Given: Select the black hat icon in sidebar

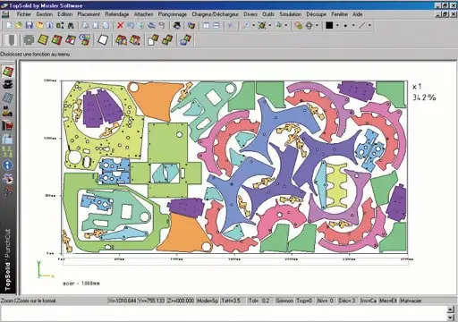Looking at the screenshot, I should click(8, 84).
